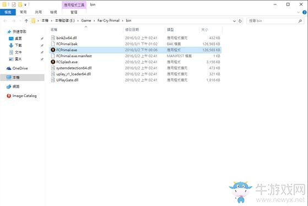Go back with the back arrow
Screen dimensions: 308x206
pos(6,20)
